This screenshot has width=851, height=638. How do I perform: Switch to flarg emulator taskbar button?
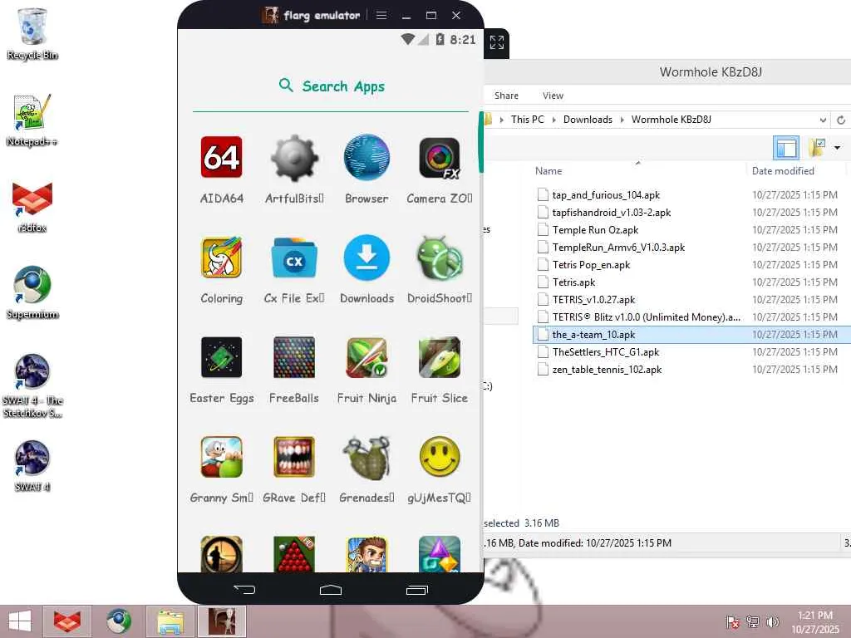point(222,621)
